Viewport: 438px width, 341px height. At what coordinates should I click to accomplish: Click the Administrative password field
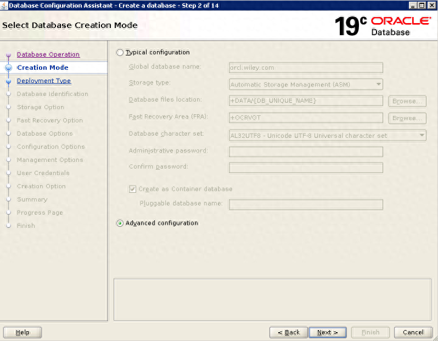point(306,152)
